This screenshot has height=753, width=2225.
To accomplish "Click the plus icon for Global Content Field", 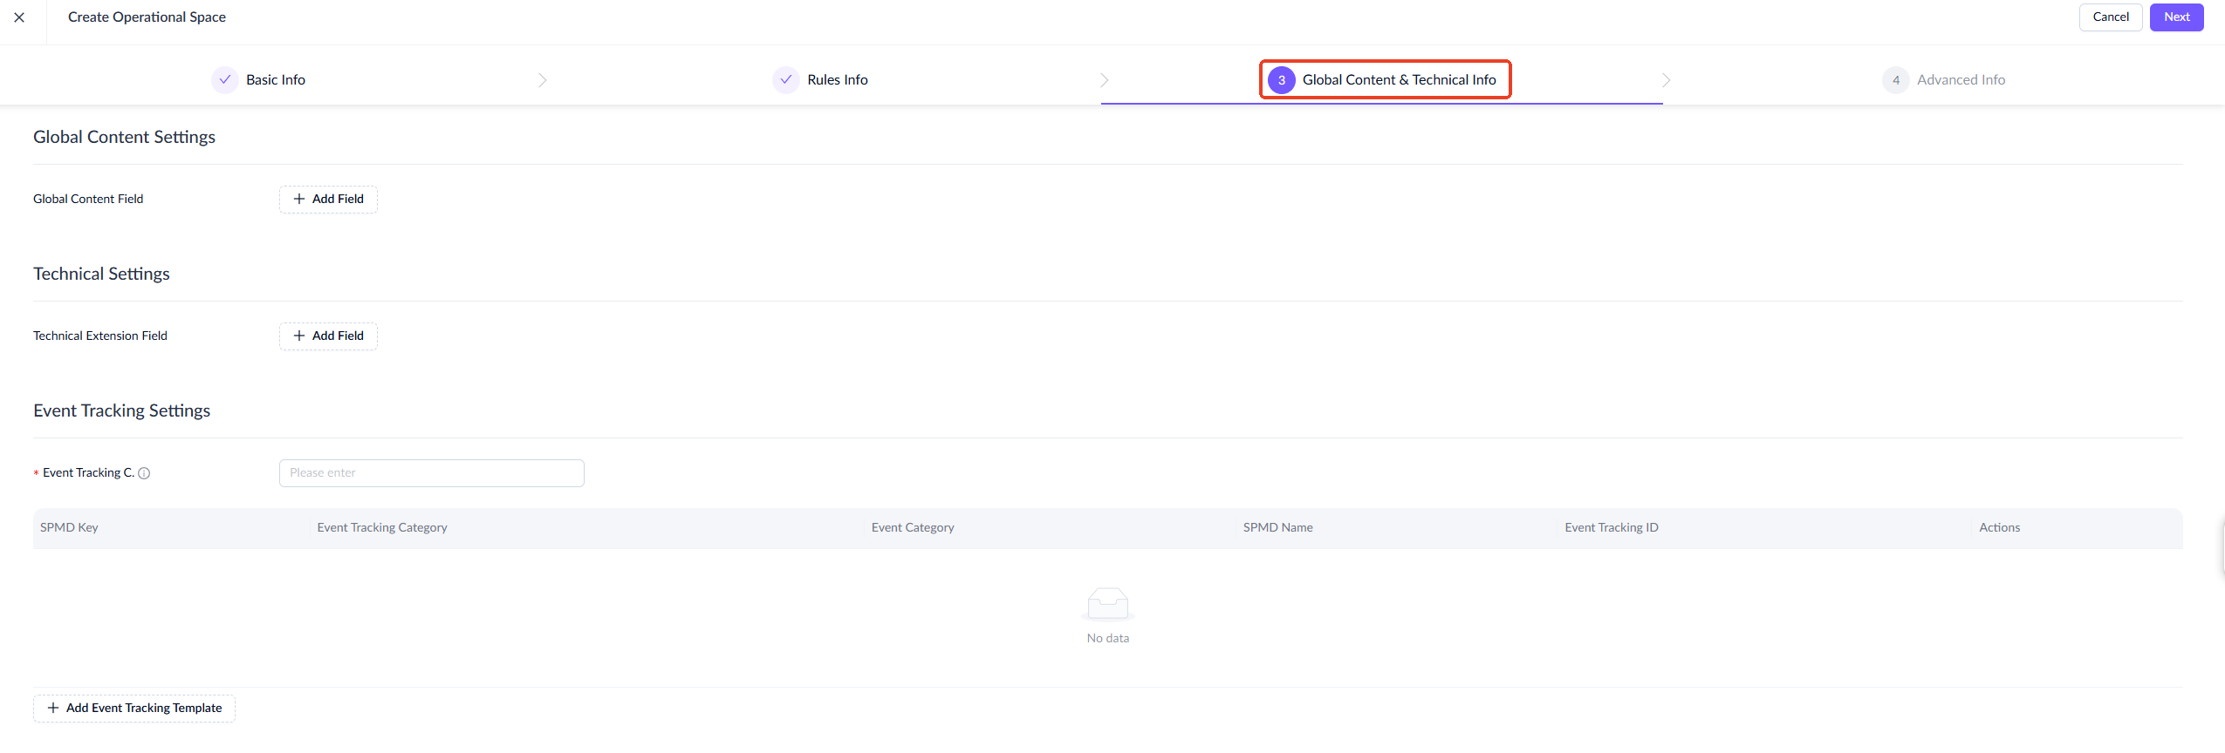I will tap(299, 200).
